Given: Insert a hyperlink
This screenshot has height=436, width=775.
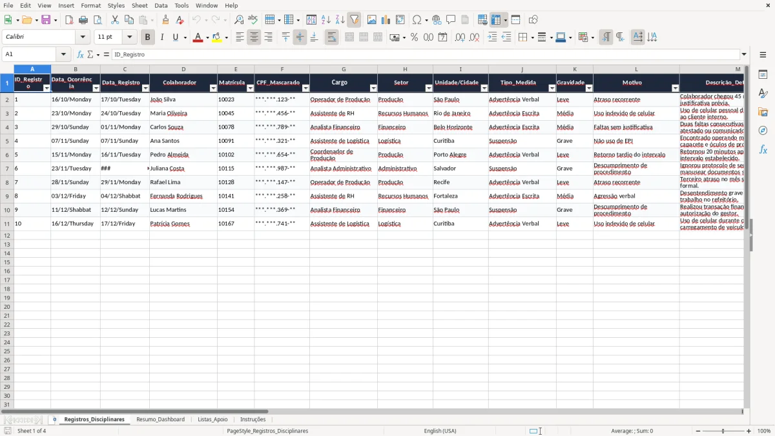Looking at the screenshot, I should click(437, 20).
